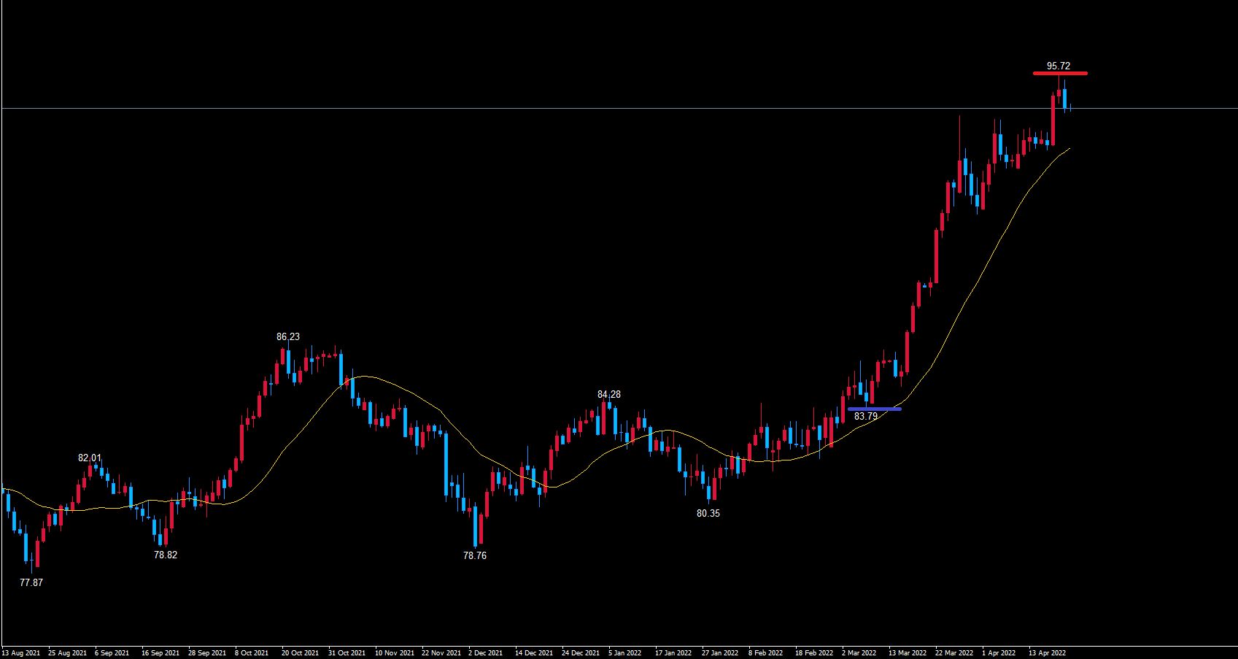Click the 13 Aug 2021 date label
This screenshot has width=1238, height=659.
pos(21,652)
